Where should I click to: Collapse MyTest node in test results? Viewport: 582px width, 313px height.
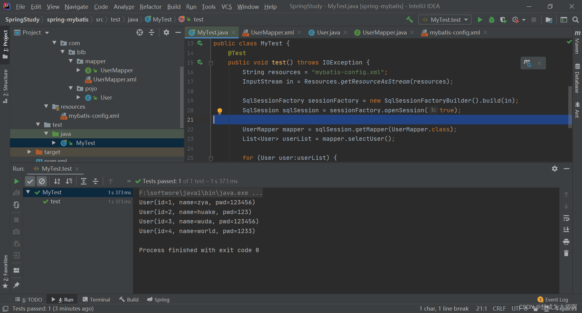tap(28, 192)
